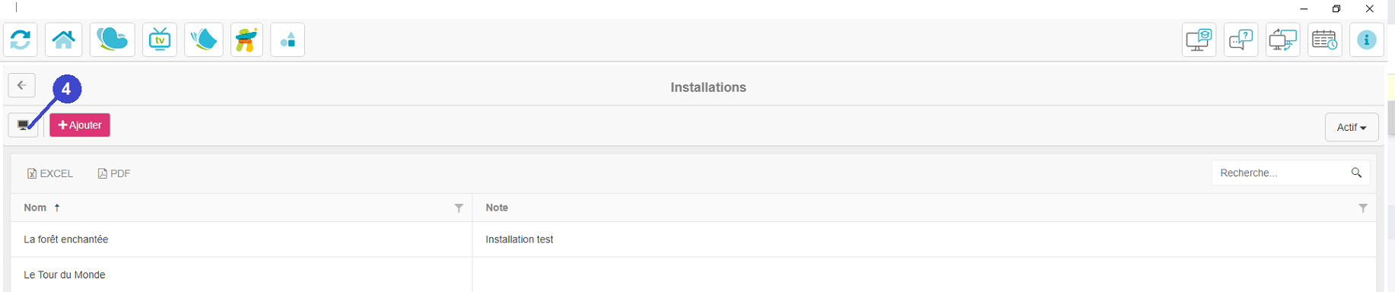Open the online training monitor icon
Image resolution: width=1395 pixels, height=292 pixels.
pos(1199,40)
